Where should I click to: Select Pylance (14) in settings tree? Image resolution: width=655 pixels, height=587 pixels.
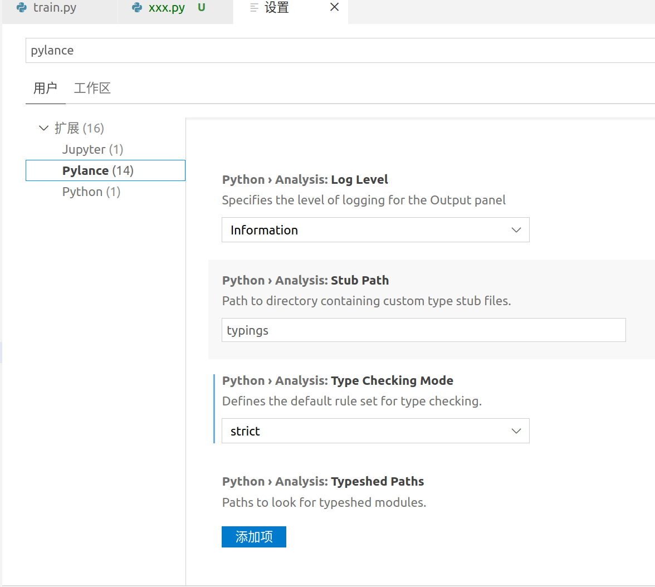(x=98, y=170)
